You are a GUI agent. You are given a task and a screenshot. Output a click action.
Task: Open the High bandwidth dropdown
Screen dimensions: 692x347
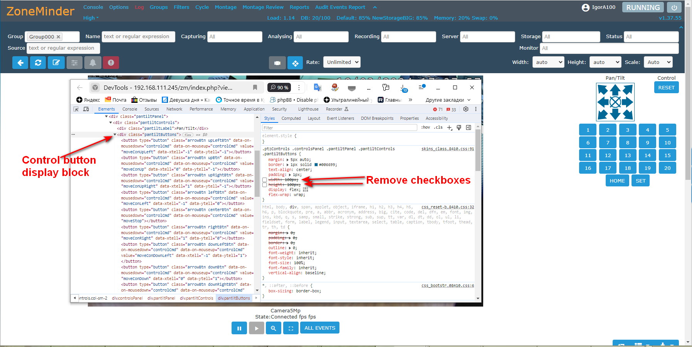pos(91,18)
